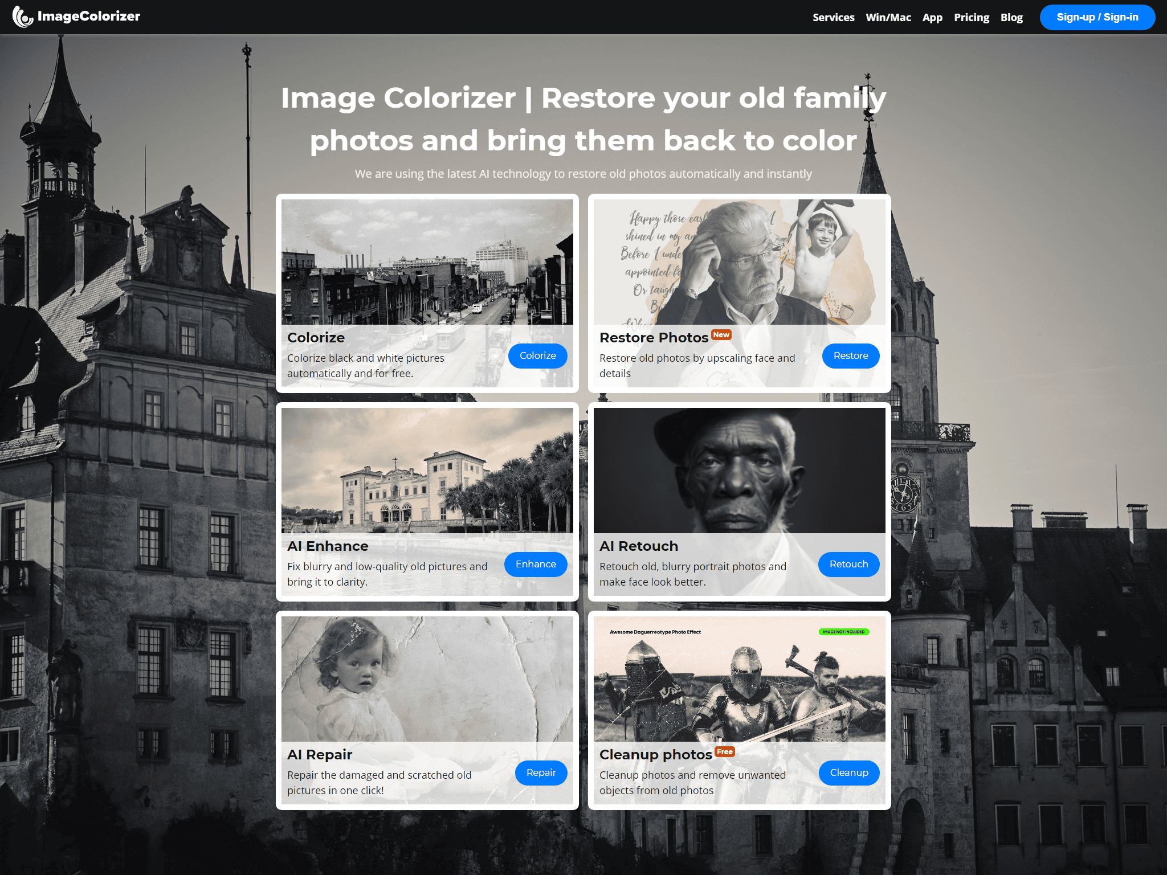Image resolution: width=1167 pixels, height=875 pixels.
Task: Click the blue Colorize button
Action: 537,355
